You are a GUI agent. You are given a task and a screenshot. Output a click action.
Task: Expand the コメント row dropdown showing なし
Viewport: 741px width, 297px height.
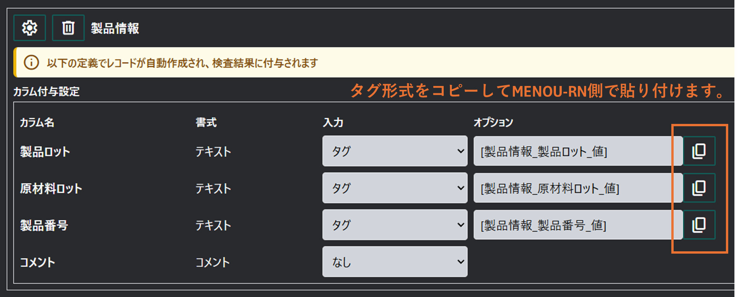point(395,262)
